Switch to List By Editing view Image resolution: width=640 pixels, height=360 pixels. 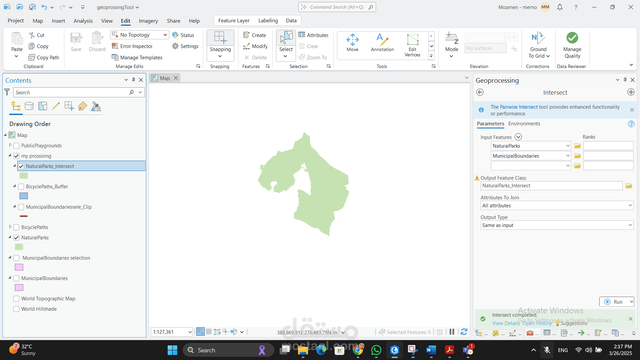point(56,106)
